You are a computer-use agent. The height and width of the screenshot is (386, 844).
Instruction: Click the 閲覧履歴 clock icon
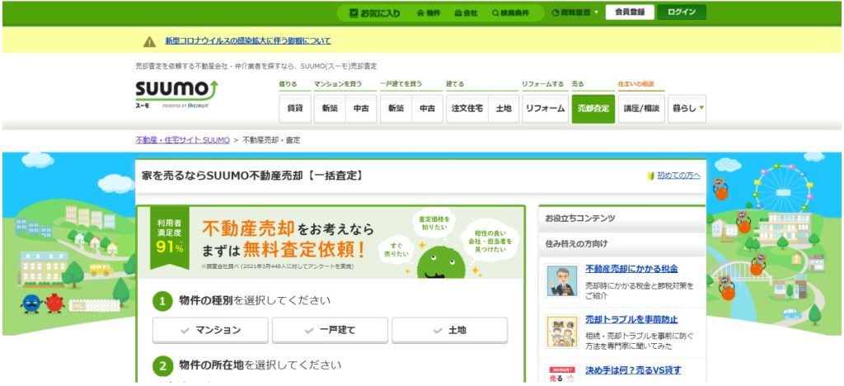pyautogui.click(x=556, y=13)
